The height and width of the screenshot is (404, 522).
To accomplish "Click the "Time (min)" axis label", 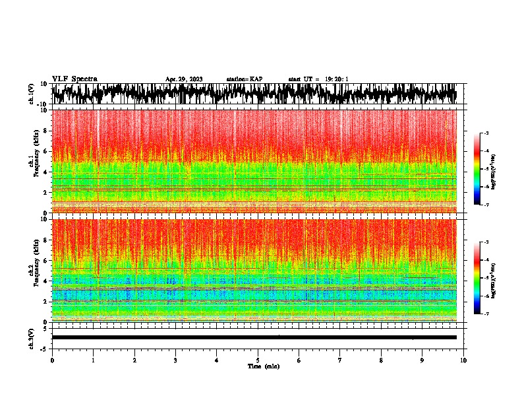I will pos(264,366).
